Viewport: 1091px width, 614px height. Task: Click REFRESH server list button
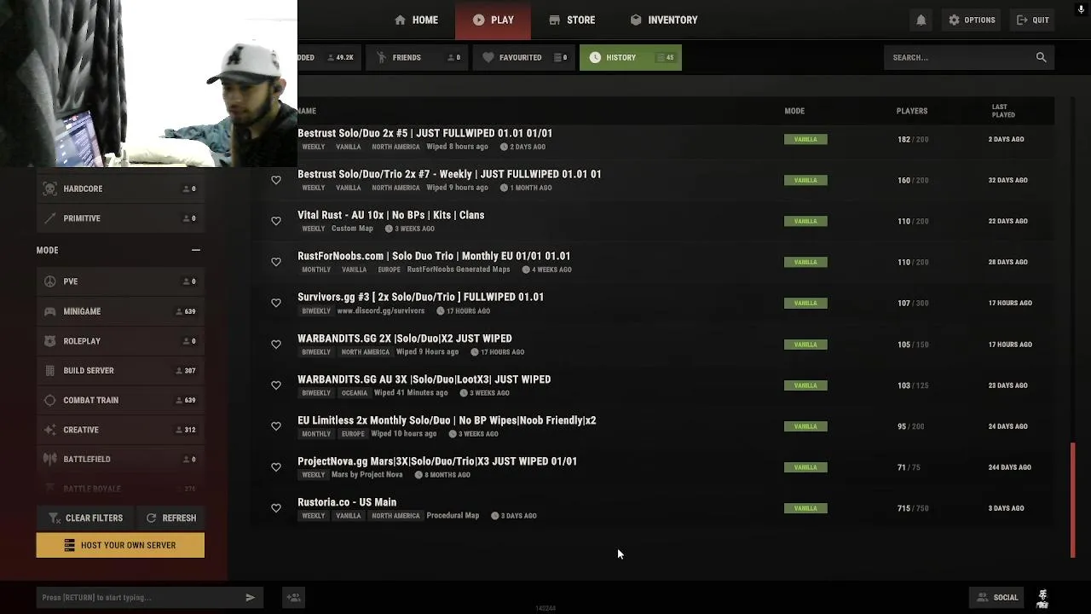tap(171, 518)
